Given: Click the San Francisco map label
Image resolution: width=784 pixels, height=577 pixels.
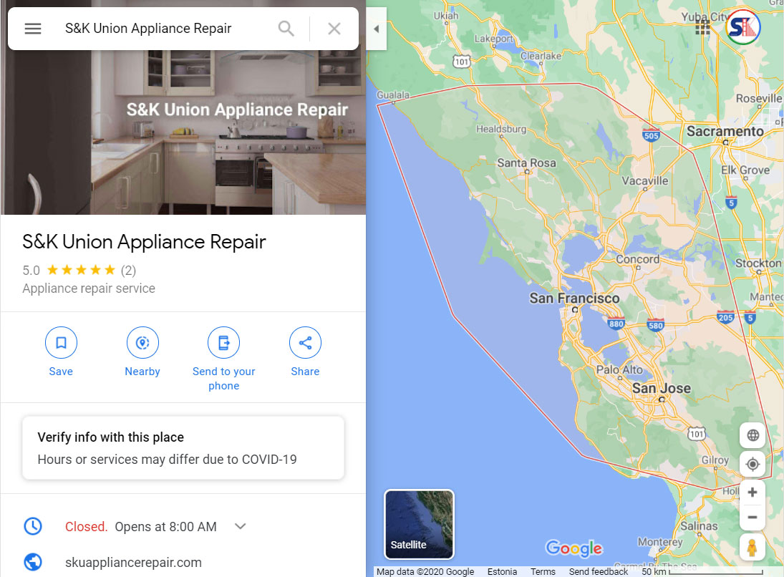Looking at the screenshot, I should (x=574, y=299).
